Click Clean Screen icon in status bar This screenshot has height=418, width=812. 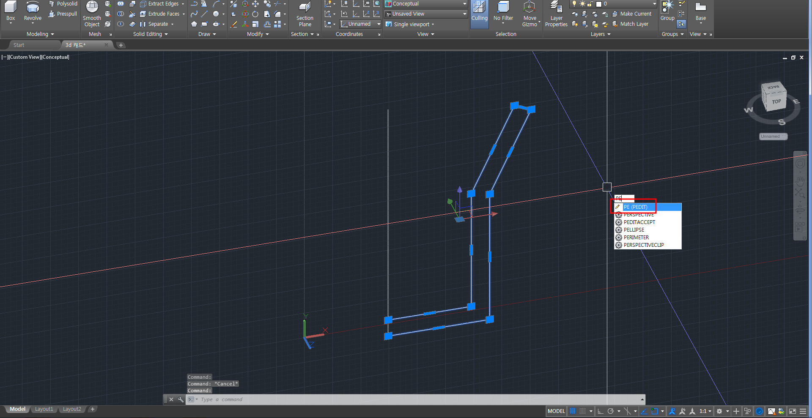(x=792, y=411)
